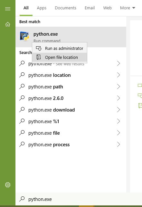The width and height of the screenshot is (142, 207).
Task: Click the magnifier icon beside python.exe process
Action: click(22, 144)
